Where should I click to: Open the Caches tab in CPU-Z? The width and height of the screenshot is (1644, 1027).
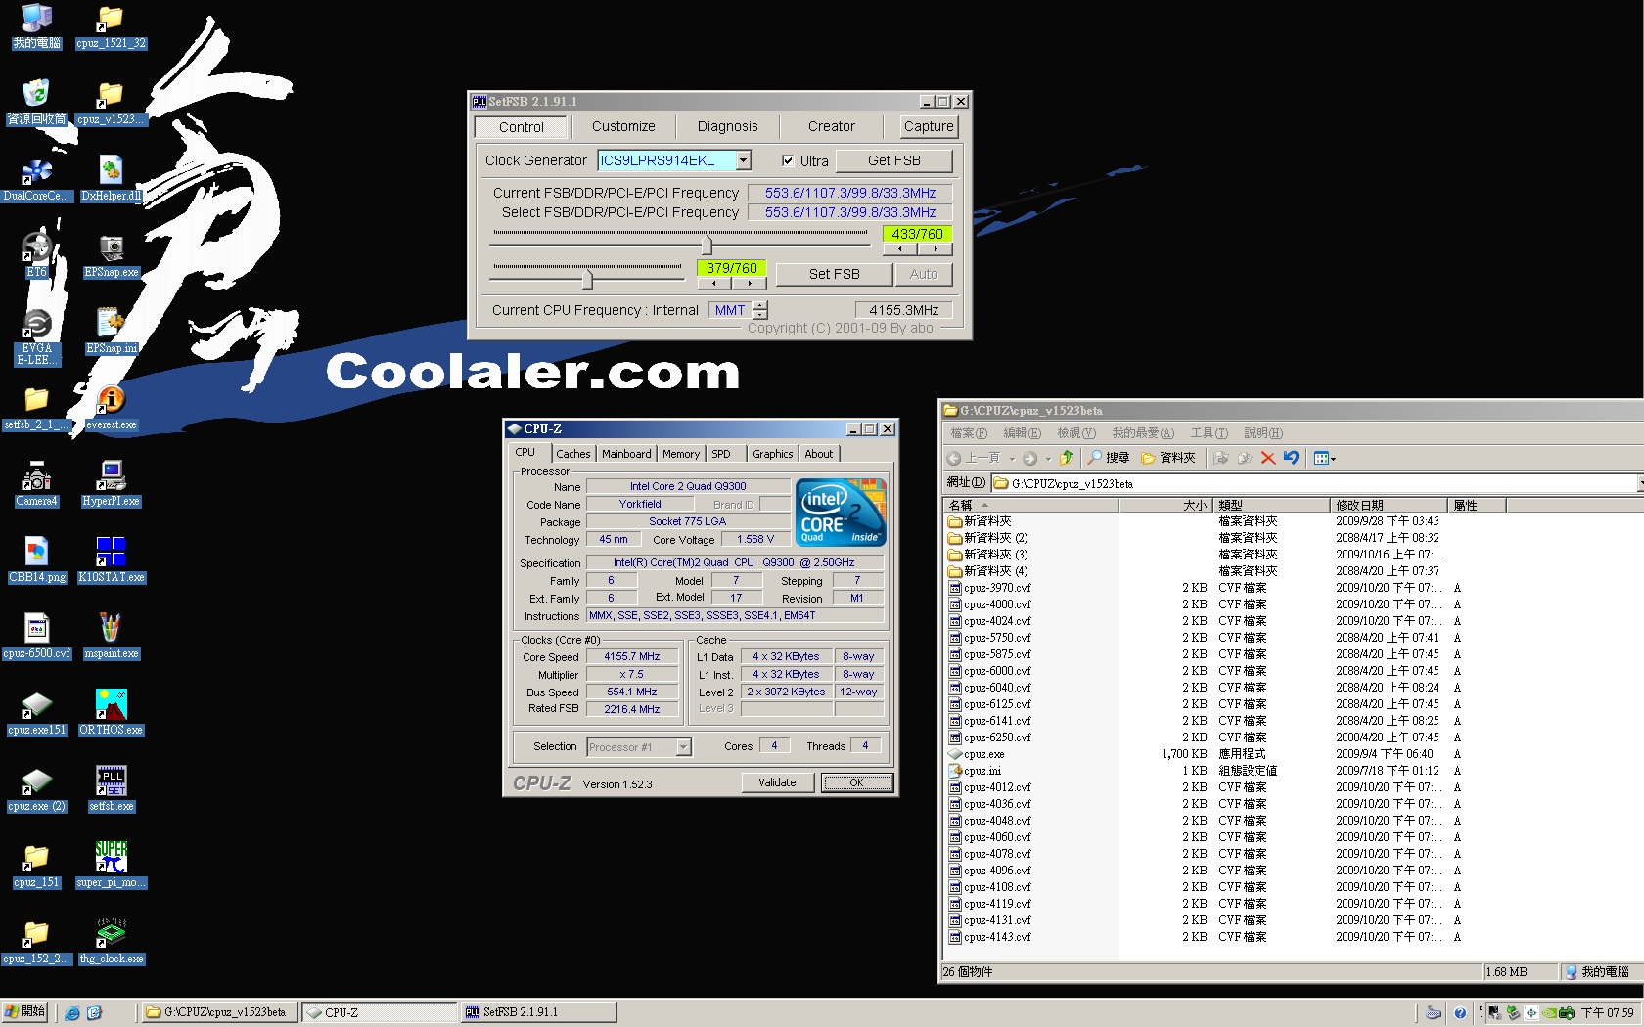pyautogui.click(x=572, y=454)
